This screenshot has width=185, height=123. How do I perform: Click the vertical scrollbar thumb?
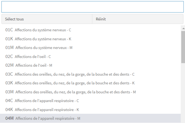(x=183, y=46)
